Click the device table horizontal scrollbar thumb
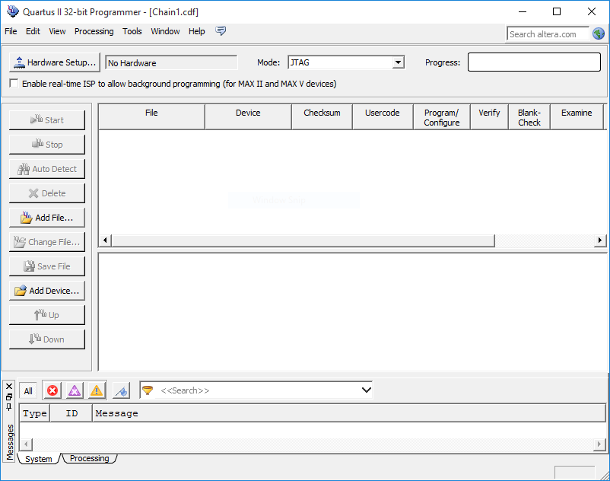610x481 pixels. 303,240
